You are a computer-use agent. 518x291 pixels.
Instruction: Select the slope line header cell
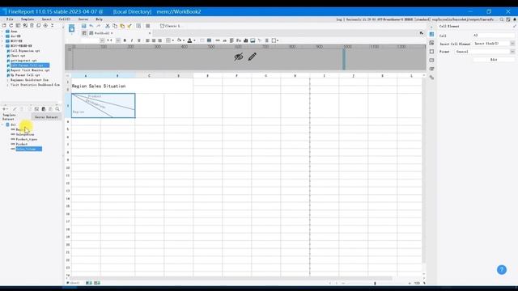pyautogui.click(x=103, y=106)
